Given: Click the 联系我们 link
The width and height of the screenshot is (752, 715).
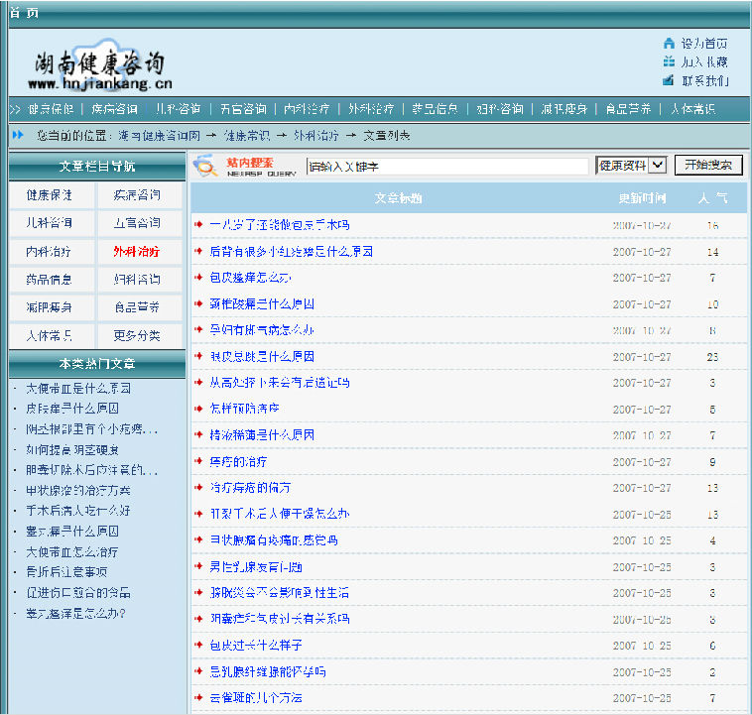Looking at the screenshot, I should pos(705,80).
